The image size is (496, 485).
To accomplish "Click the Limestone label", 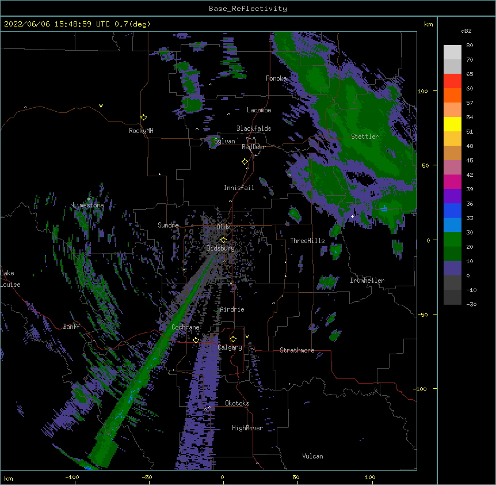I will 88,205.
